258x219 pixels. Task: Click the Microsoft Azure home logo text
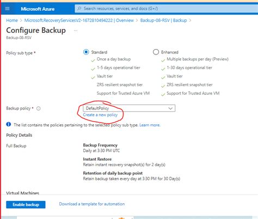(38, 9)
